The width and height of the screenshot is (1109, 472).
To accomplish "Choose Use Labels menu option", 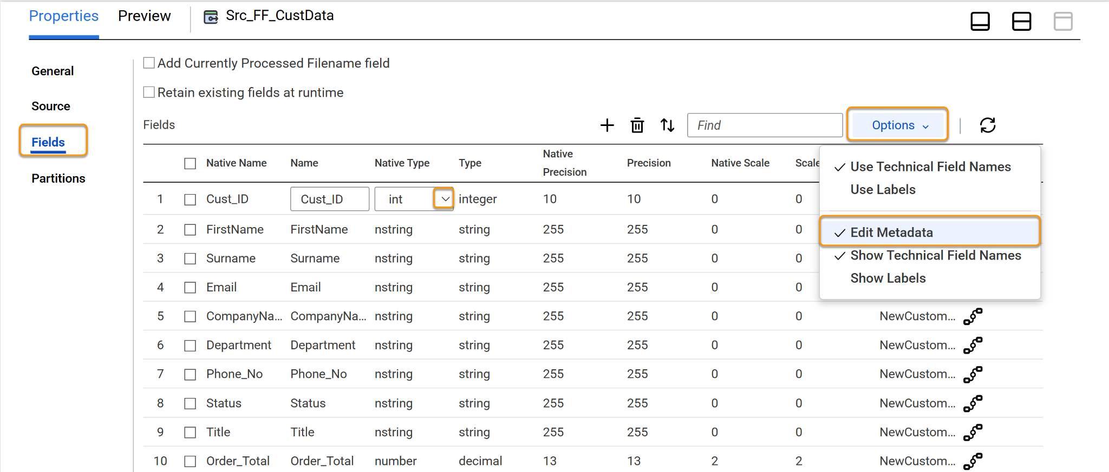I will click(x=883, y=190).
